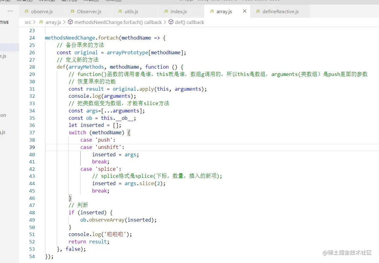The width and height of the screenshot is (379, 263).
Task: Close the array.js editor tab
Action: tap(244, 11)
